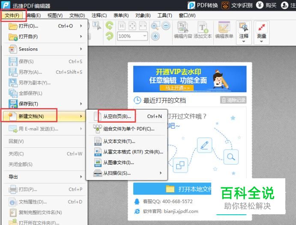This screenshot has width=296, height=225.
Task: Click the 购买 button
Action: coord(266,5)
